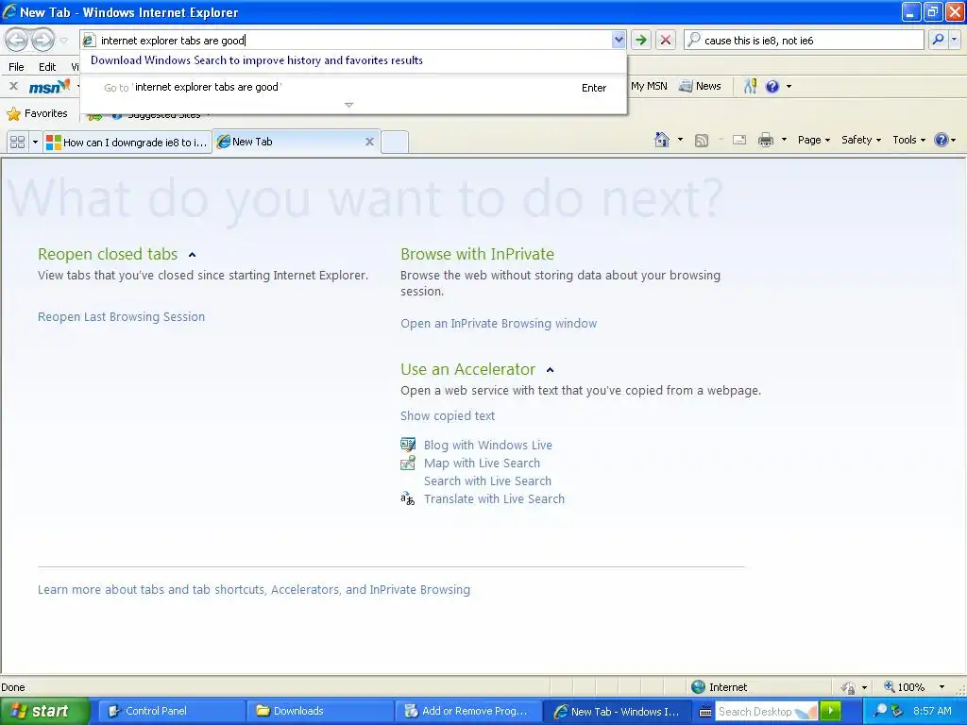The width and height of the screenshot is (967, 725).
Task: Click the magnifier Search button
Action: (x=938, y=40)
